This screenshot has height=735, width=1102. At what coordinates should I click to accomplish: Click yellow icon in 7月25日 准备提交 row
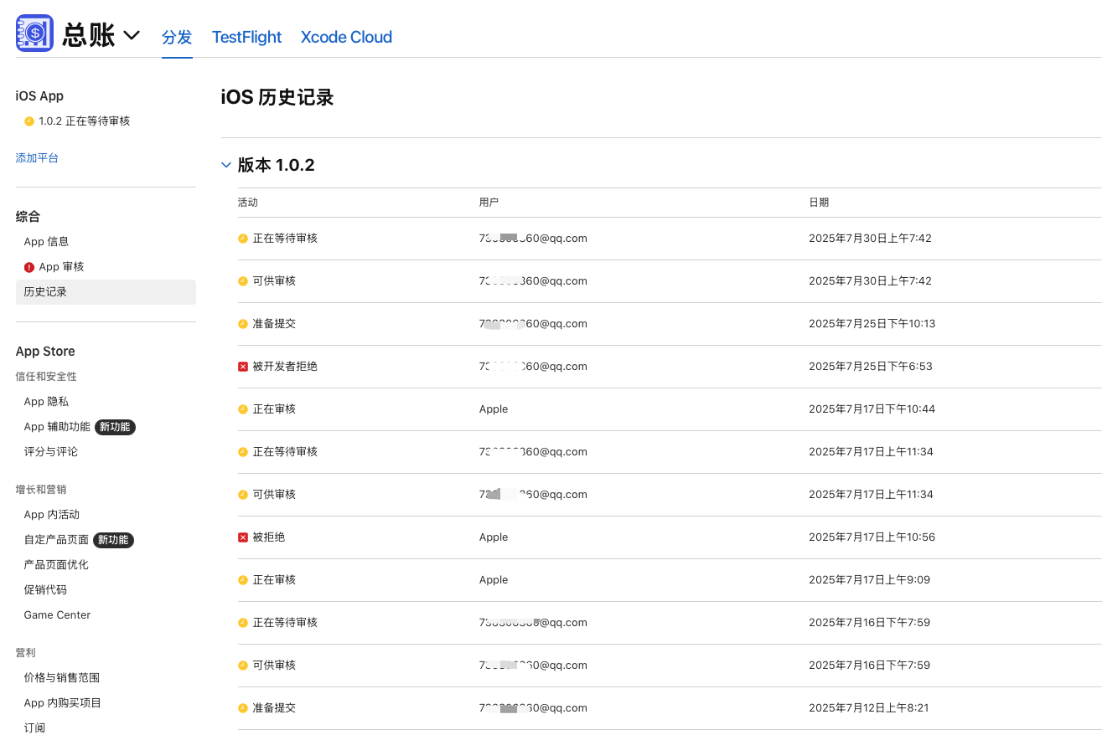(x=243, y=324)
